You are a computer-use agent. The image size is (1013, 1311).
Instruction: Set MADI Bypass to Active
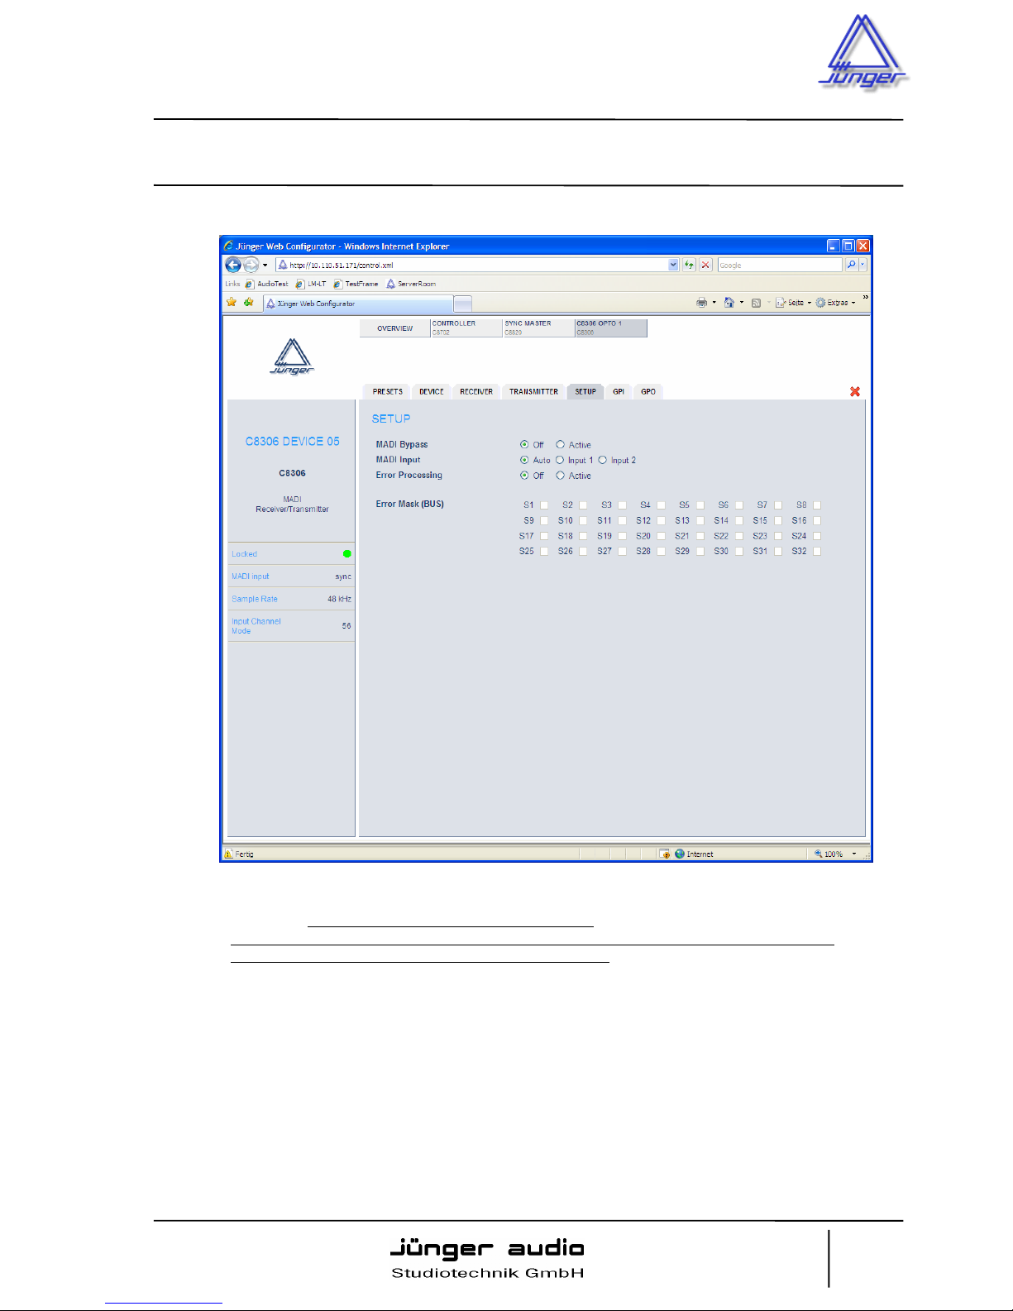(x=560, y=444)
